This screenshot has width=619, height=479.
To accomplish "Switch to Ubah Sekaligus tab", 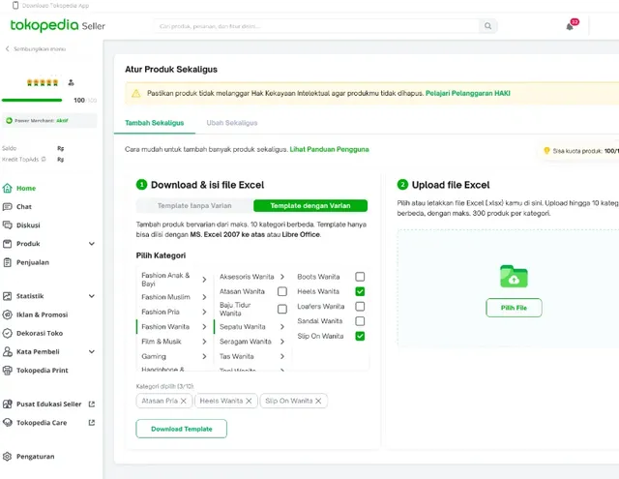I will click(232, 123).
